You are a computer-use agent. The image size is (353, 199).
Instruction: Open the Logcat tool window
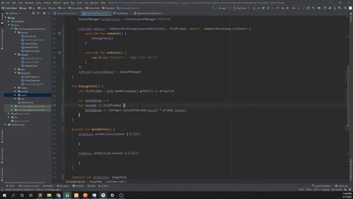click(63, 186)
